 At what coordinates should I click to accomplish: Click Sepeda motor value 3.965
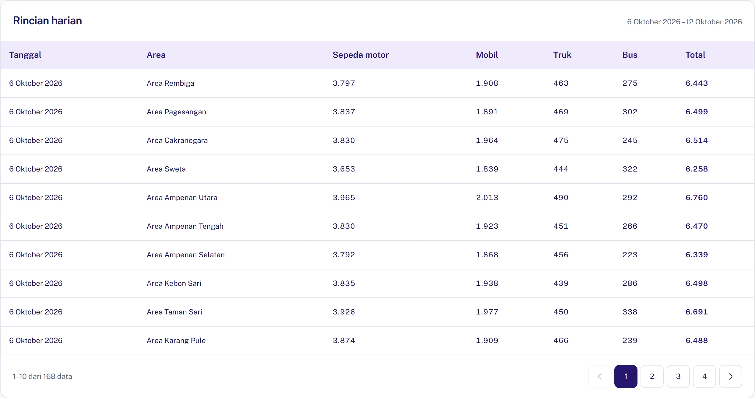(x=344, y=198)
